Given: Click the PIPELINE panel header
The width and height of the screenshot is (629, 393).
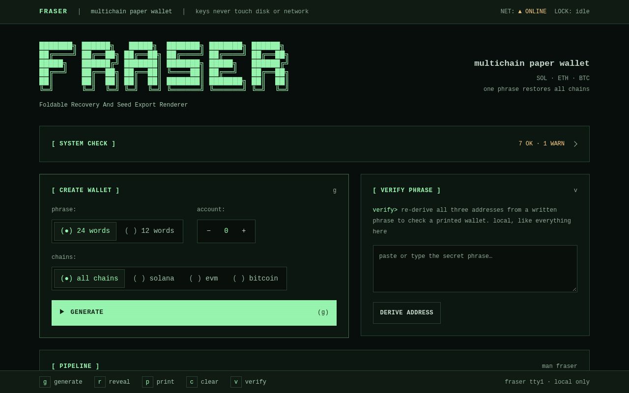Looking at the screenshot, I should [x=76, y=366].
